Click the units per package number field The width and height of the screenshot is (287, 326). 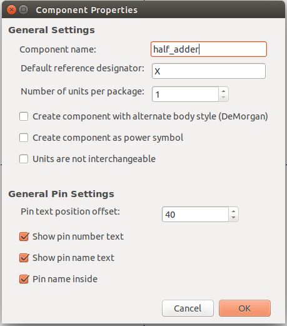click(185, 94)
